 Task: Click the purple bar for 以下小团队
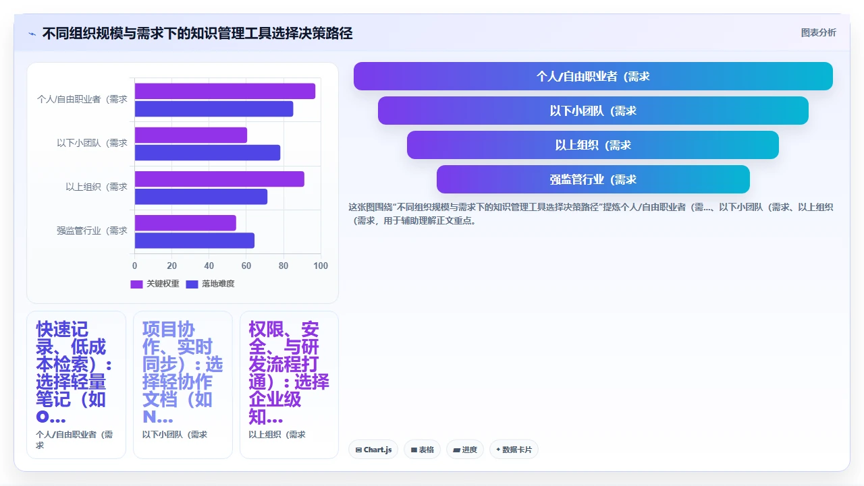[191, 135]
